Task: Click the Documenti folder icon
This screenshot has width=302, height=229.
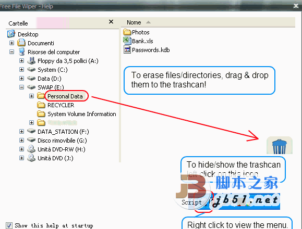Action: coord(21,43)
